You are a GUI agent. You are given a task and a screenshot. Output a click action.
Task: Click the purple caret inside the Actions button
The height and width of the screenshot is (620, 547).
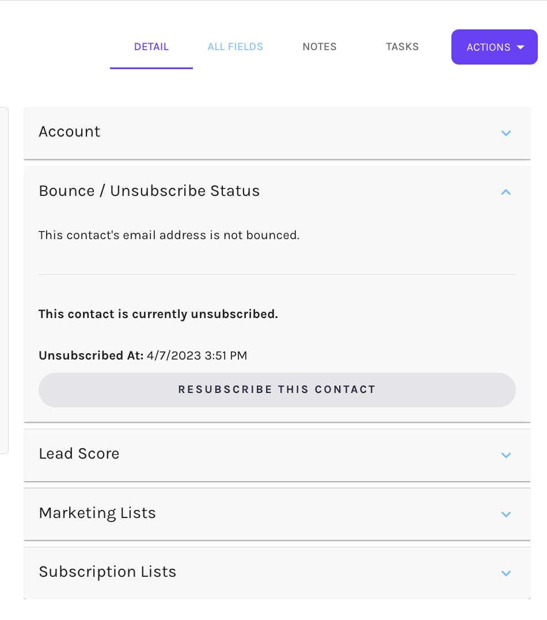(x=521, y=47)
